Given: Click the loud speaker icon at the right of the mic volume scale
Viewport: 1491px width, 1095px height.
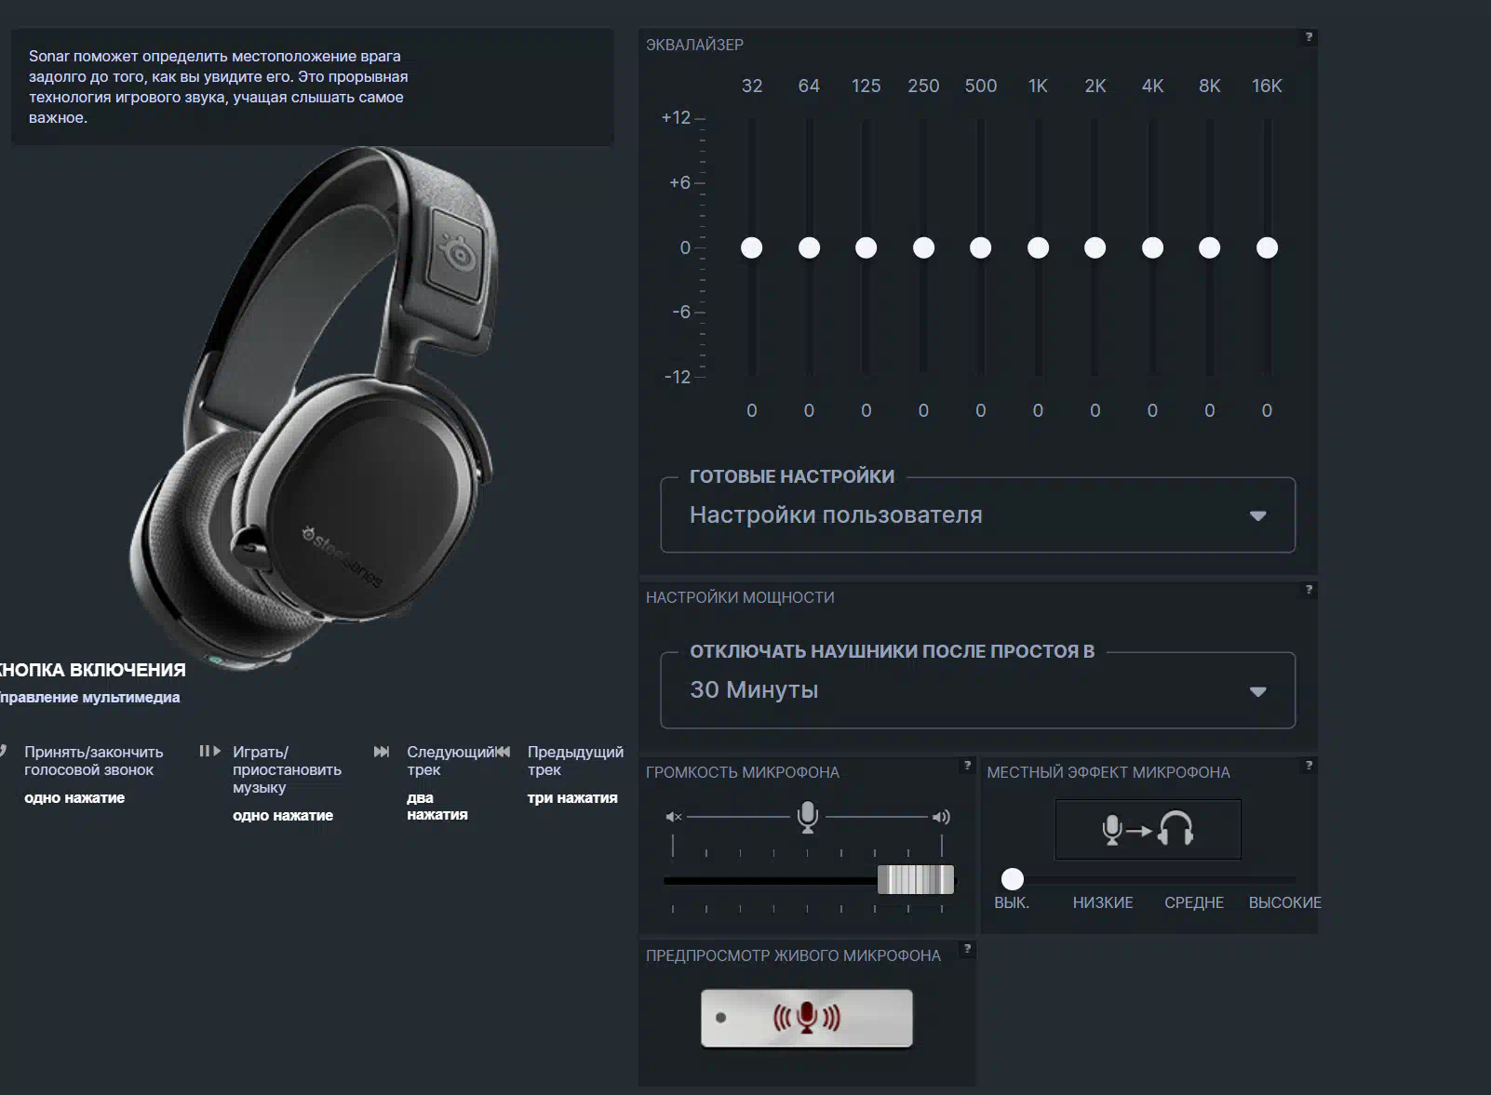Looking at the screenshot, I should point(941,817).
